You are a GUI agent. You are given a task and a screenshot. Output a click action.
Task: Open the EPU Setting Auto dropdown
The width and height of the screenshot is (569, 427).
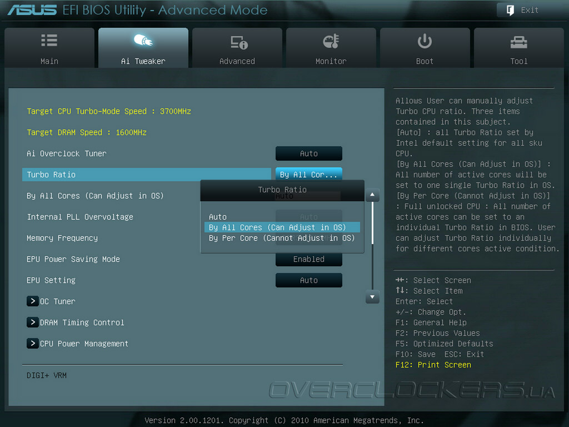click(309, 280)
